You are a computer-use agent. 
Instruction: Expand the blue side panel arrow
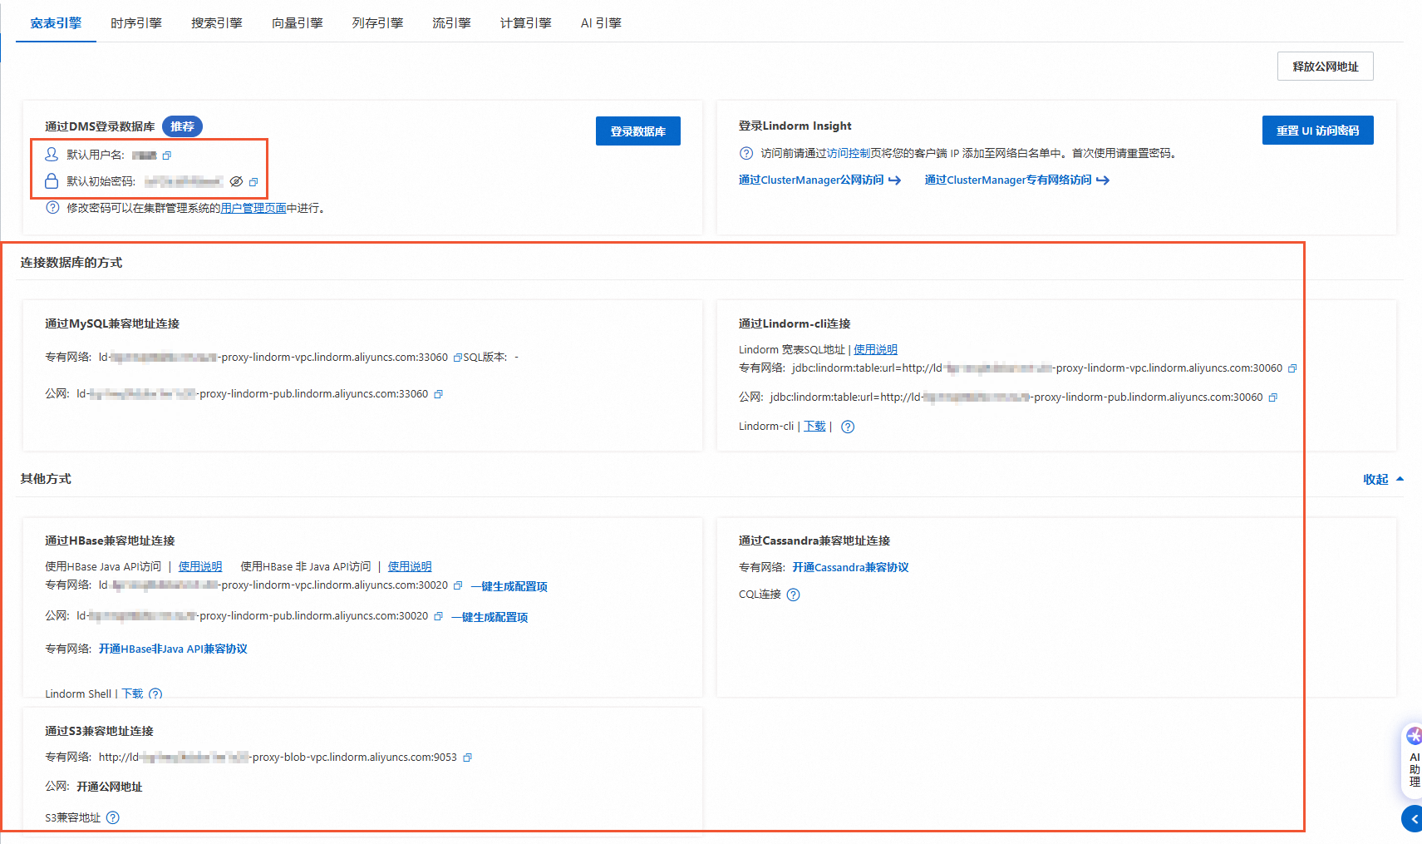1412,819
